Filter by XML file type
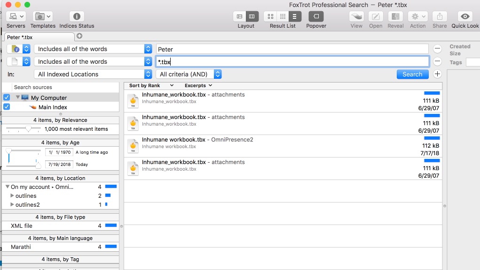Screen dimensions: 480x270 click(x=60, y=226)
